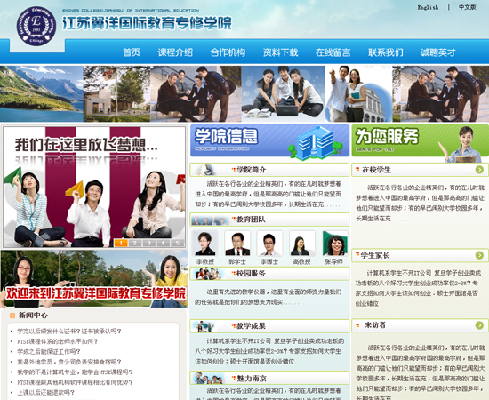The height and width of the screenshot is (400, 489).
Task: Click the mountain lake photo in banner strip
Action: [42, 93]
